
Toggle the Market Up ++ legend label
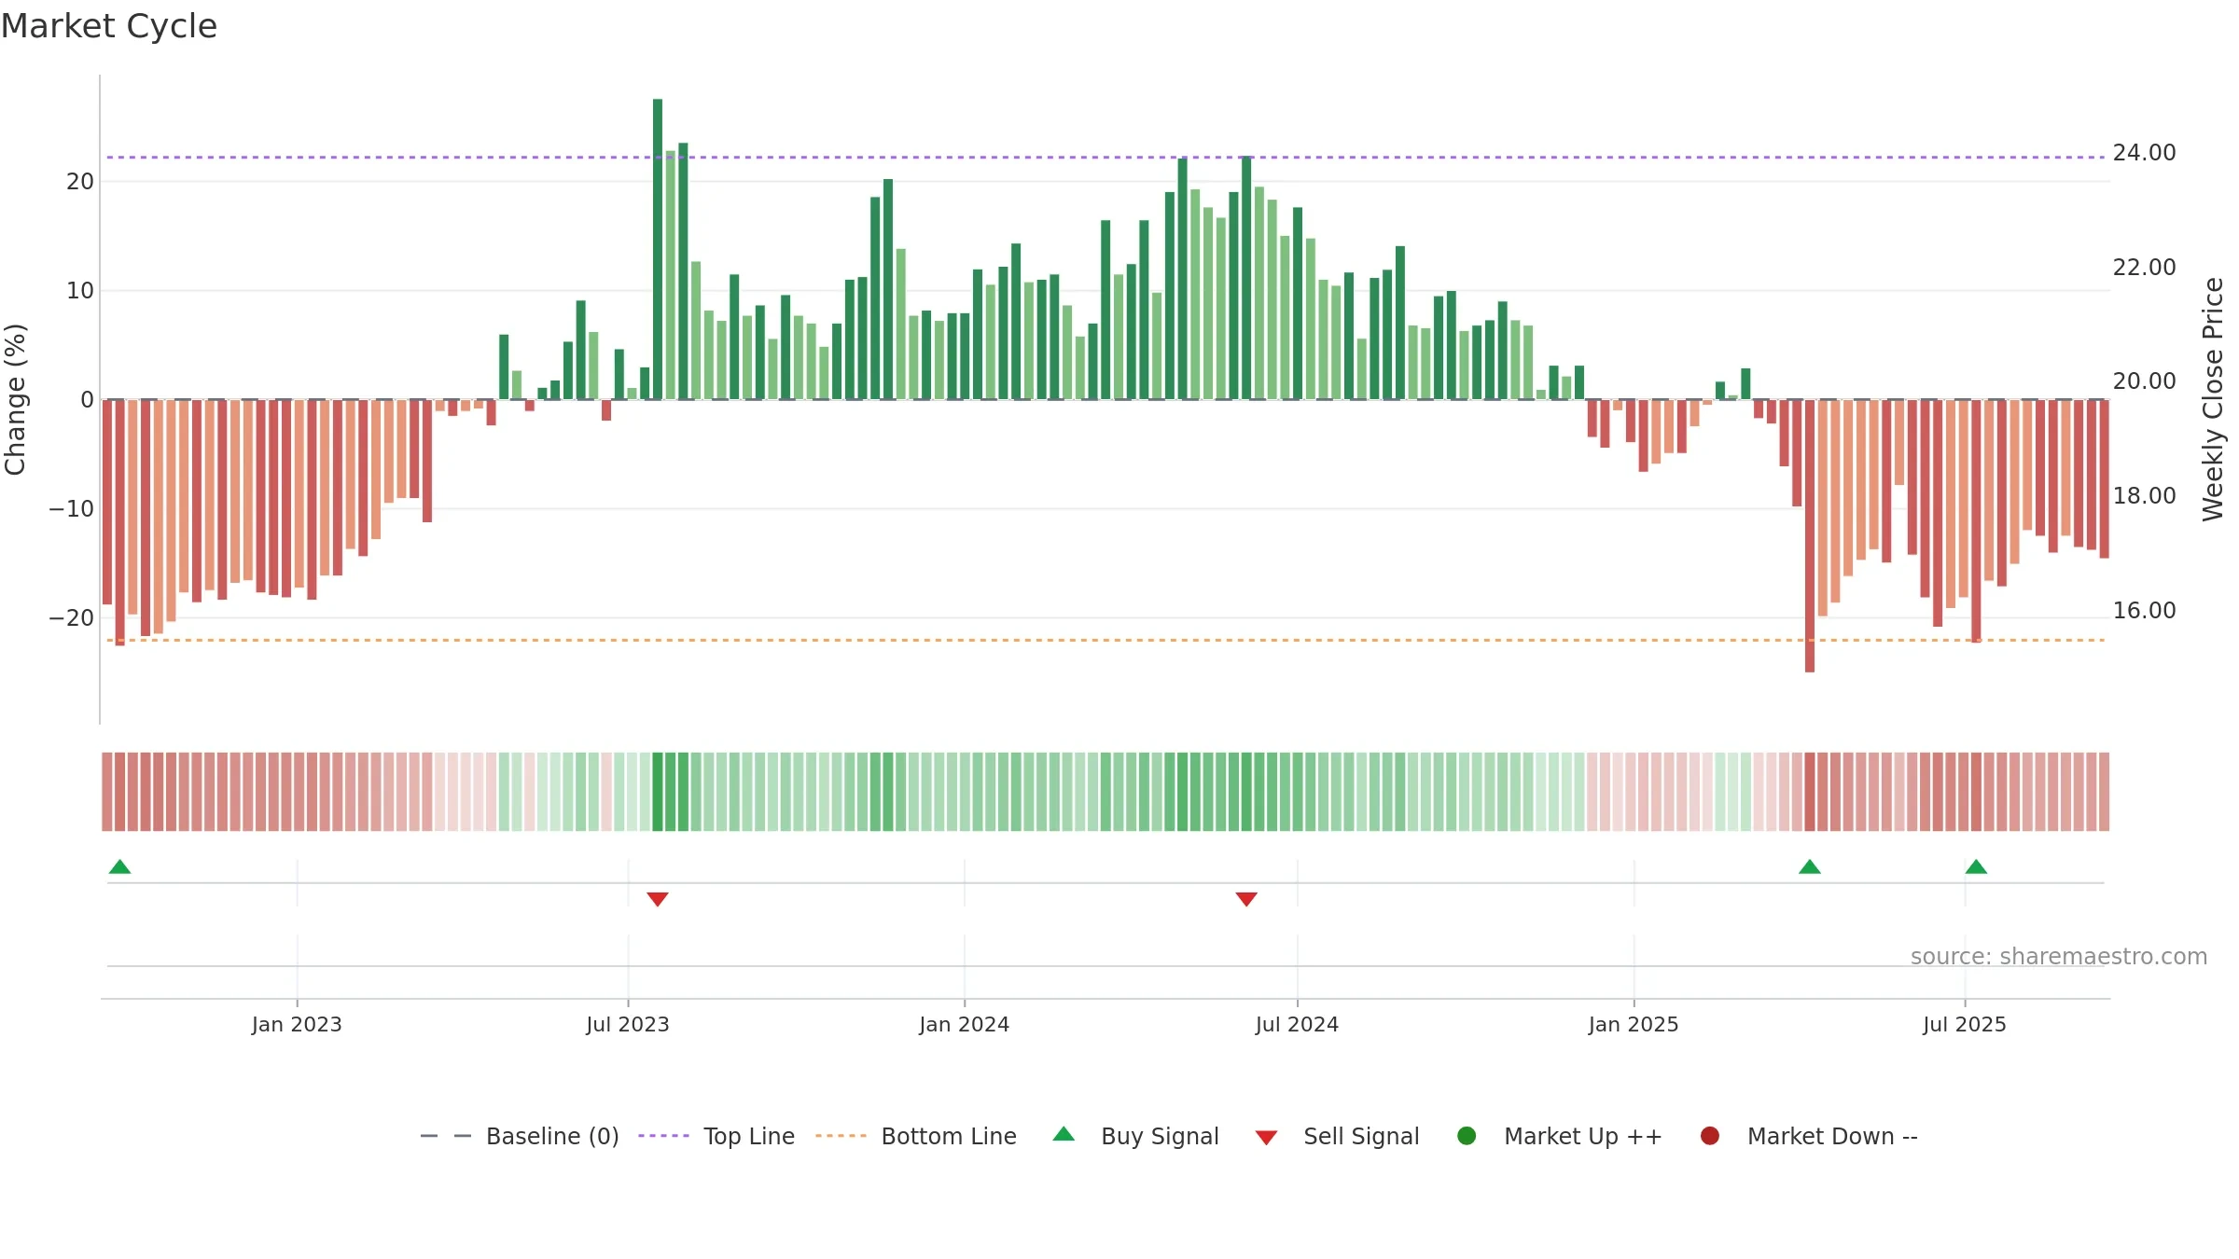pyautogui.click(x=1583, y=1136)
